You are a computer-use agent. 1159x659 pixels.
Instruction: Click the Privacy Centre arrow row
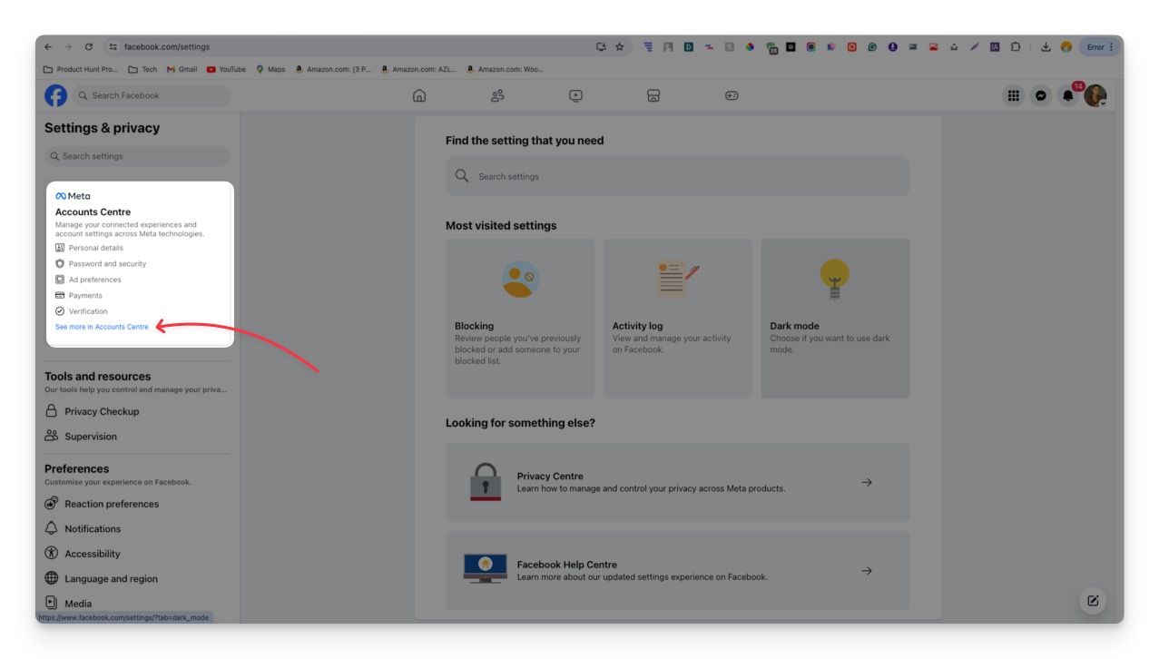coord(677,482)
